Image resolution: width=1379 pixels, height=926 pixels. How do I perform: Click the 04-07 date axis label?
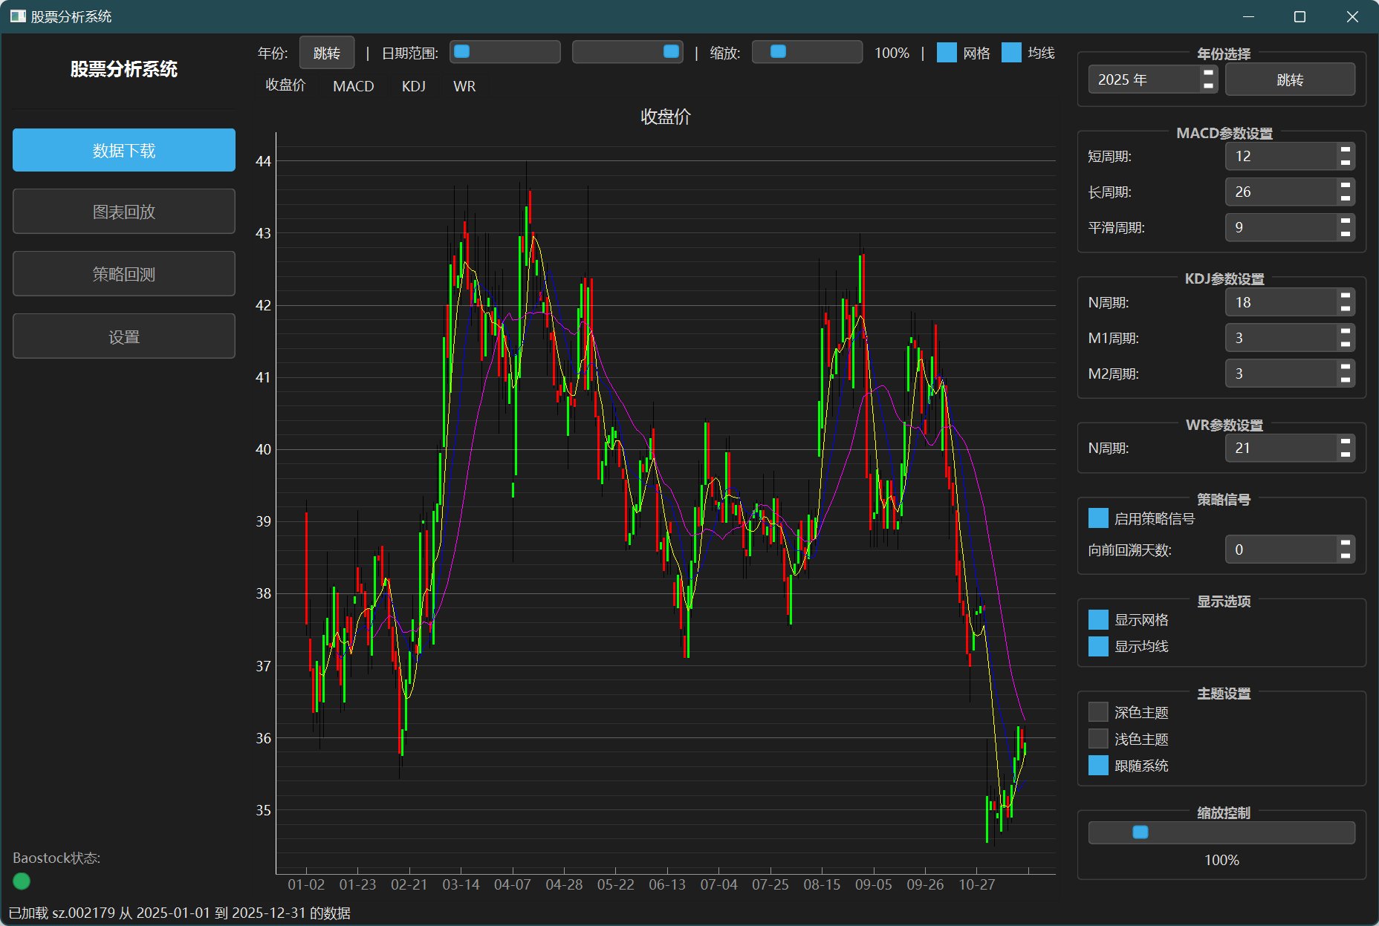(x=513, y=885)
